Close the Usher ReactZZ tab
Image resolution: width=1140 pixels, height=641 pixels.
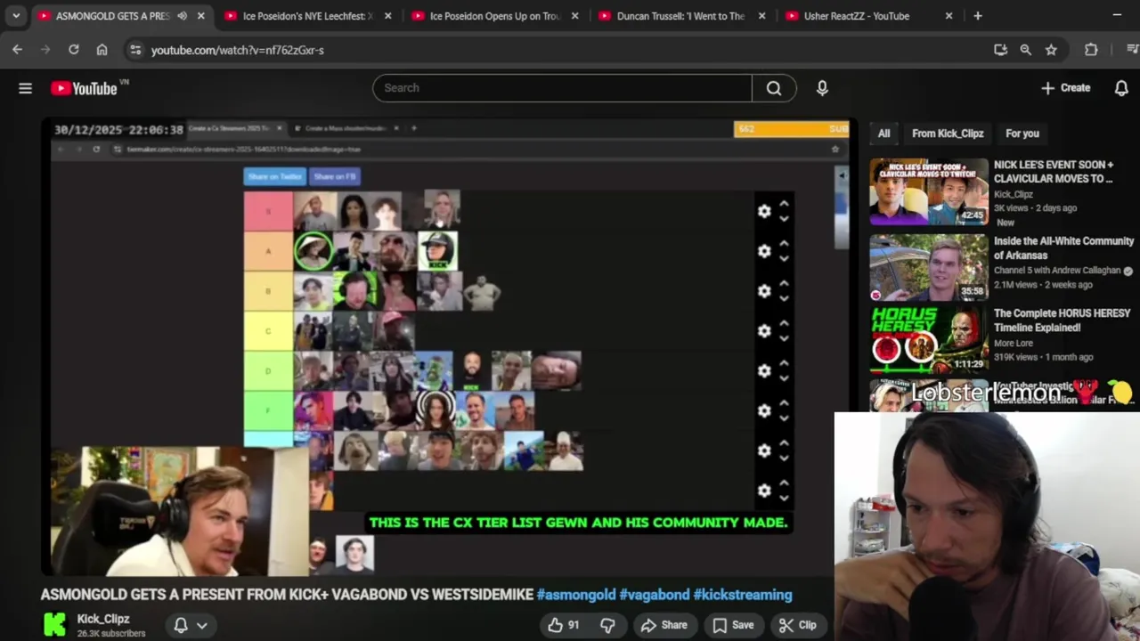pyautogui.click(x=949, y=16)
